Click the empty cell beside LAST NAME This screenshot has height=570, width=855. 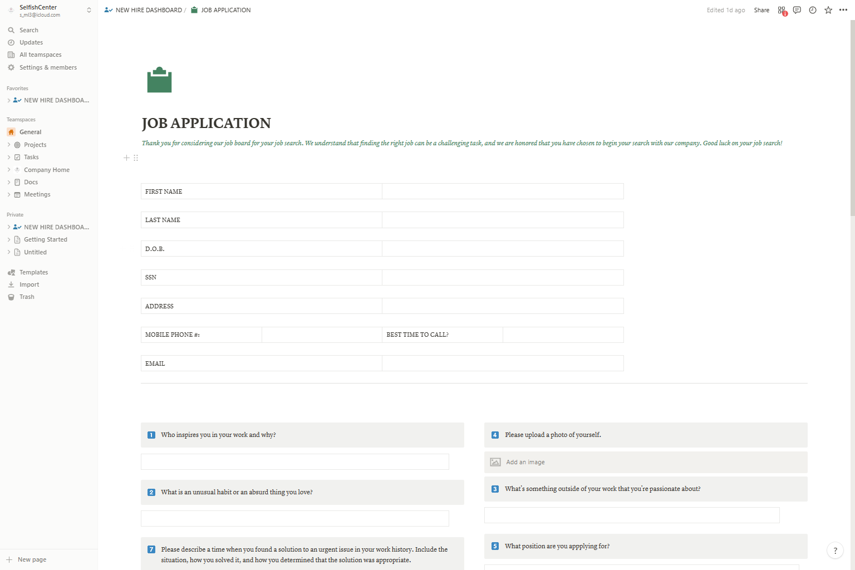[503, 220]
